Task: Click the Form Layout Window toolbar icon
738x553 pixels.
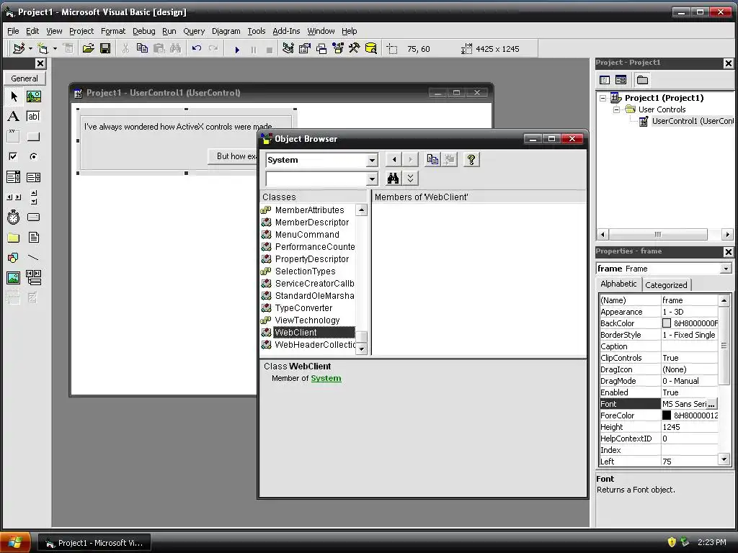Action: pyautogui.click(x=321, y=48)
